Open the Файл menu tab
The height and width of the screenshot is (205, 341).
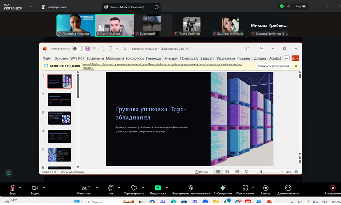(x=47, y=58)
